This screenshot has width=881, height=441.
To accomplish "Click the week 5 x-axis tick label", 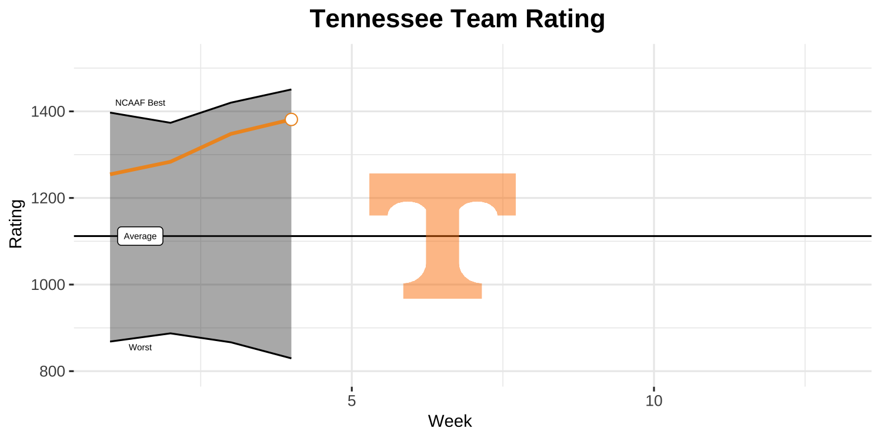I will click(x=352, y=401).
